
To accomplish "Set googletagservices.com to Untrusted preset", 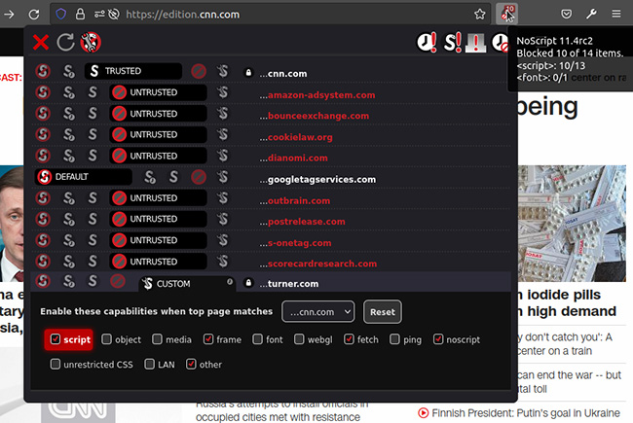I will pyautogui.click(x=199, y=177).
